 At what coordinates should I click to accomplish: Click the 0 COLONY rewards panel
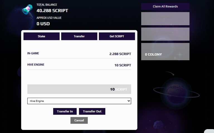tap(165, 52)
